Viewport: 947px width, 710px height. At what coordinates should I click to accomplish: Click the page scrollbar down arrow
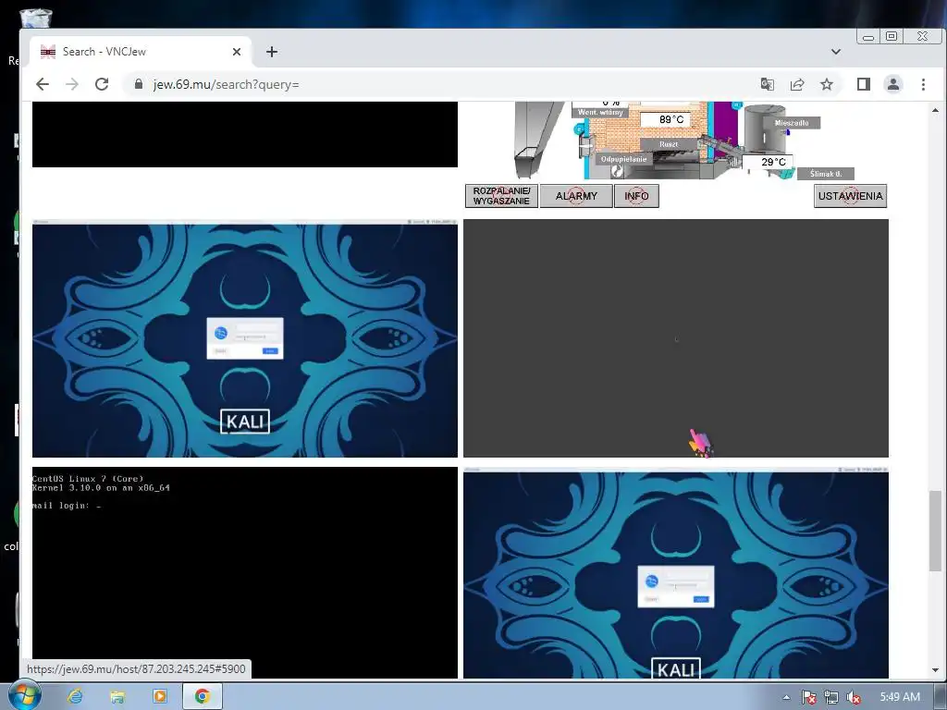pos(935,670)
